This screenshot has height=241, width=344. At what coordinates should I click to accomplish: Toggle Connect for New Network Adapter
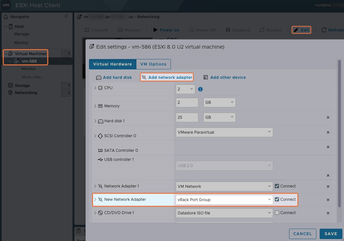[277, 199]
